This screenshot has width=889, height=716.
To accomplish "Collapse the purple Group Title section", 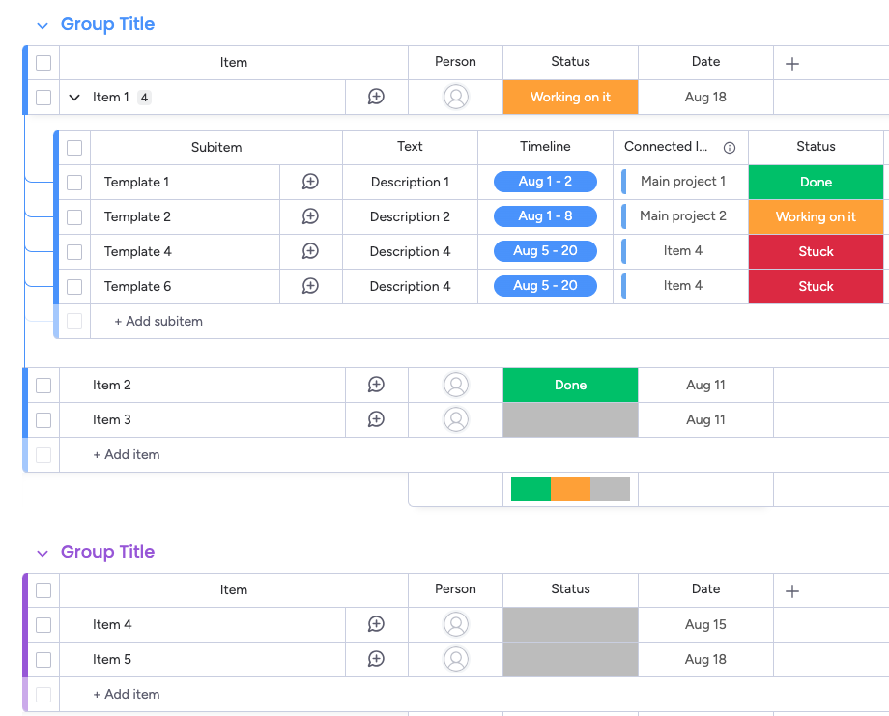I will click(x=43, y=554).
